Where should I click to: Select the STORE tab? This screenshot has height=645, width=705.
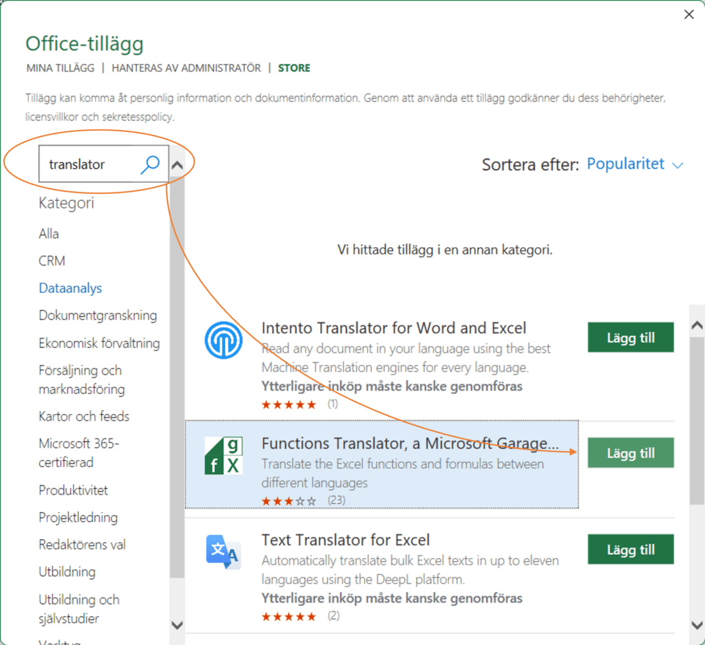[x=294, y=68]
